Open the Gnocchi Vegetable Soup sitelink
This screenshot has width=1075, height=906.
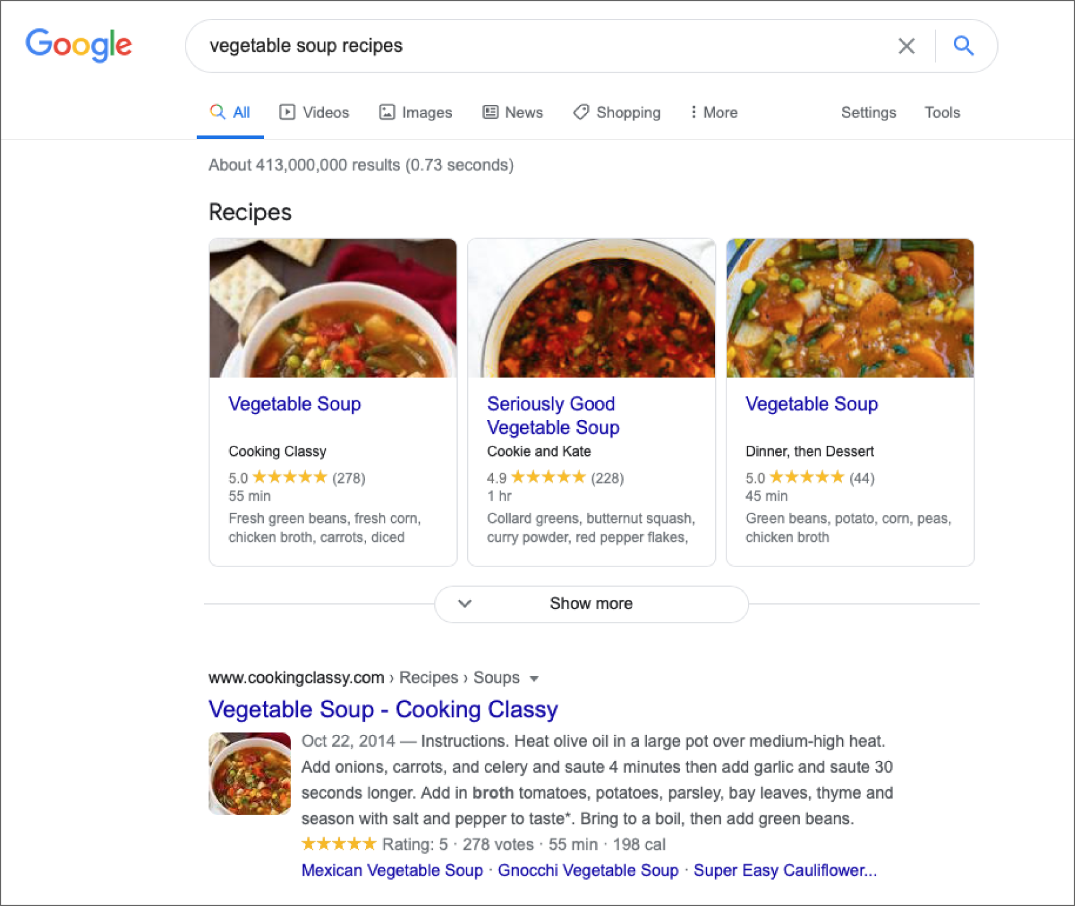588,870
